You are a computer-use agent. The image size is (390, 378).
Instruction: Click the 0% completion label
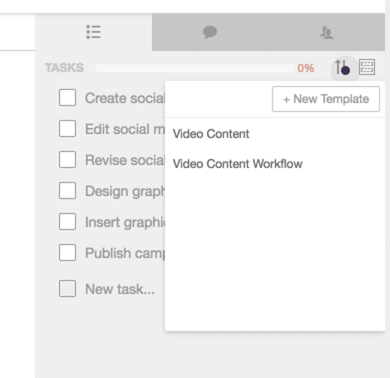tap(305, 68)
